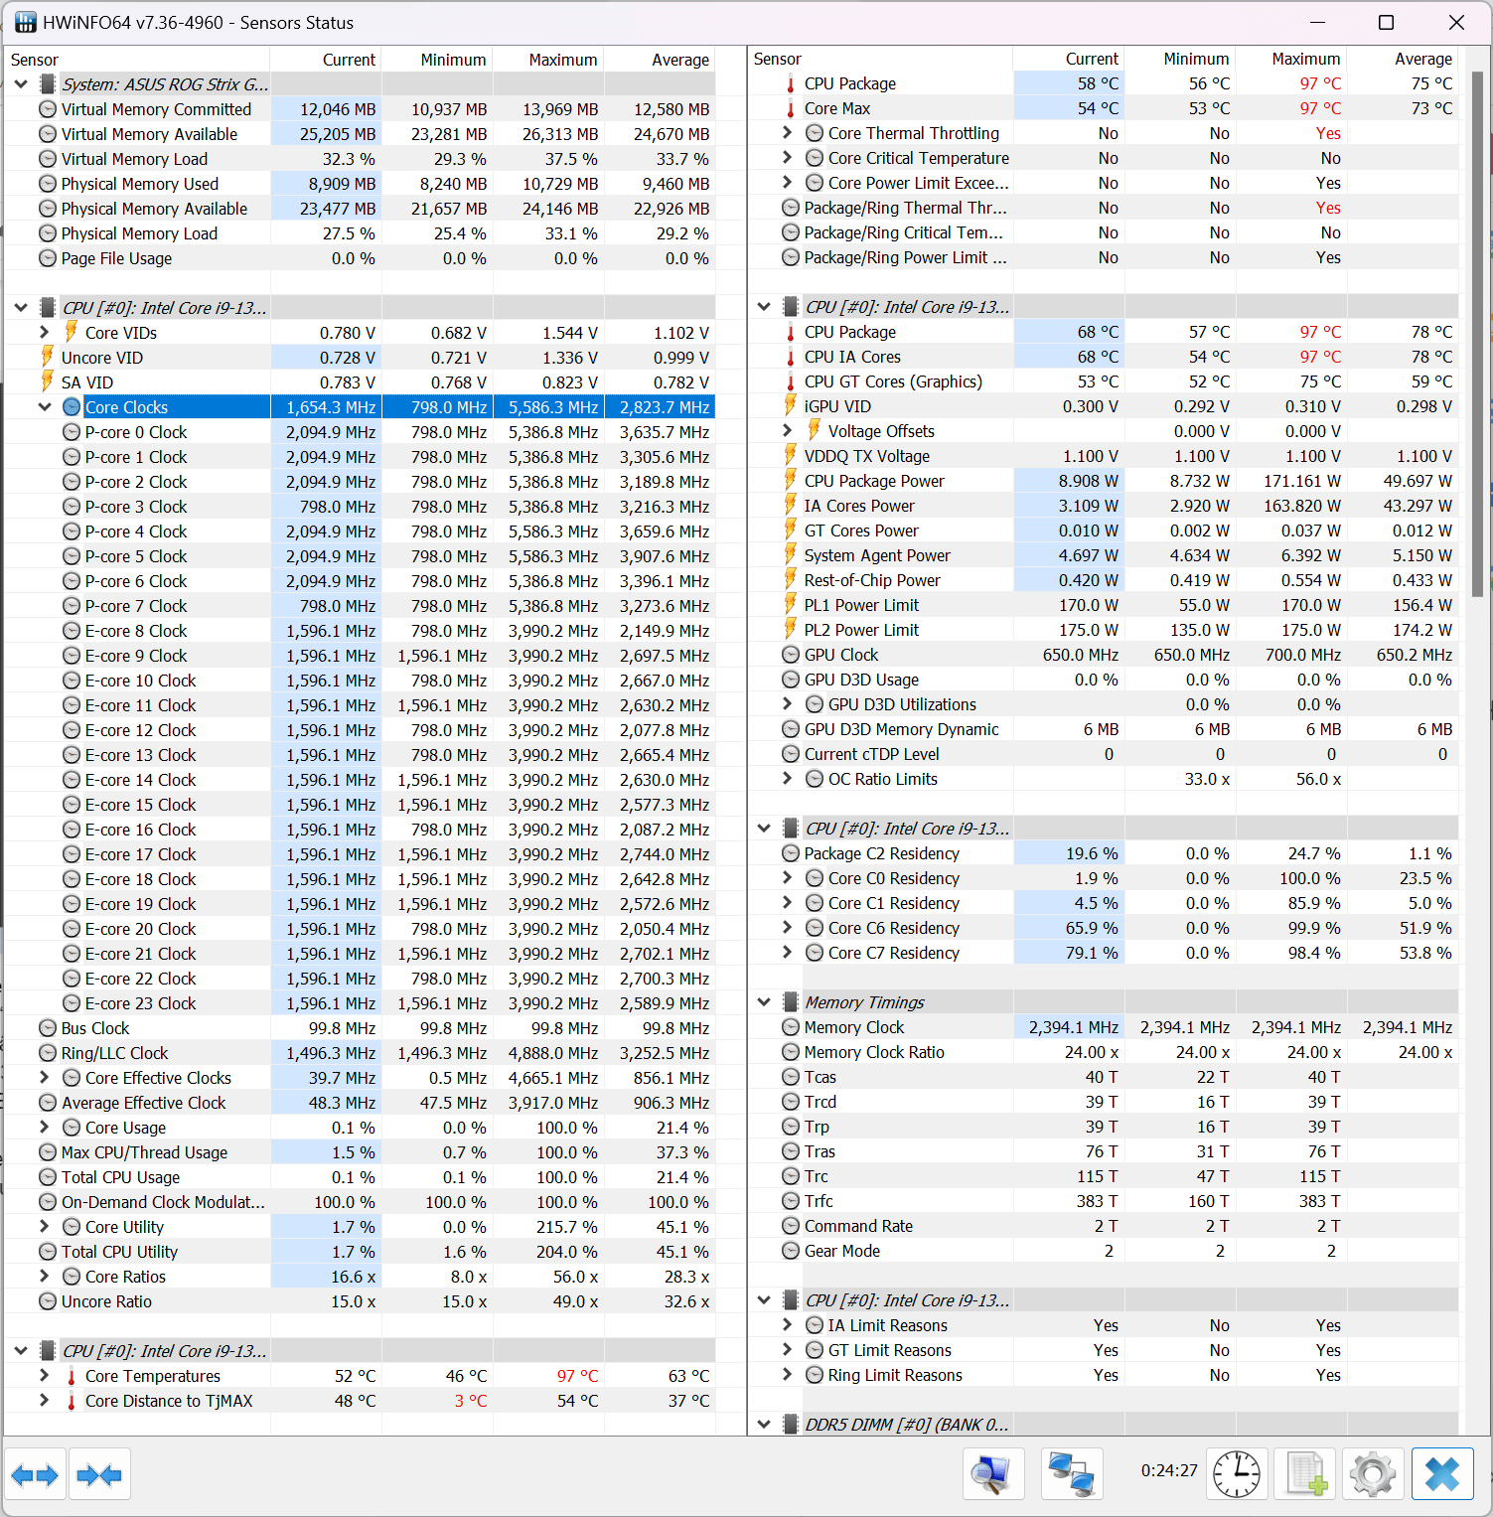Open the sensor search magnifier tool
The image size is (1493, 1517).
coord(993,1474)
